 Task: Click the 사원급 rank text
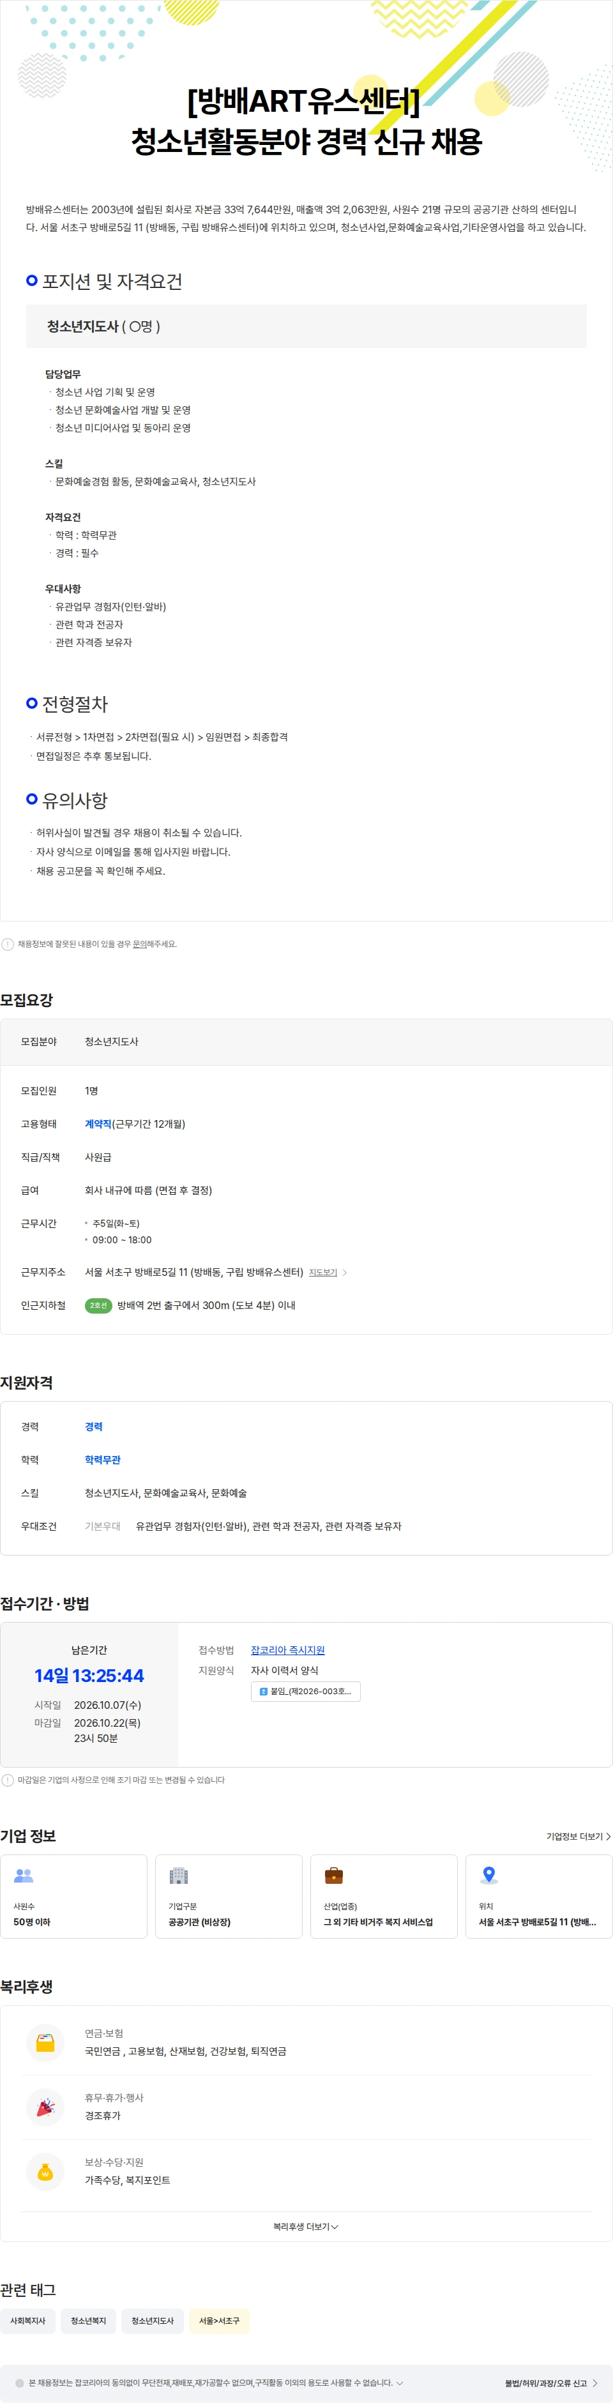[98, 1158]
